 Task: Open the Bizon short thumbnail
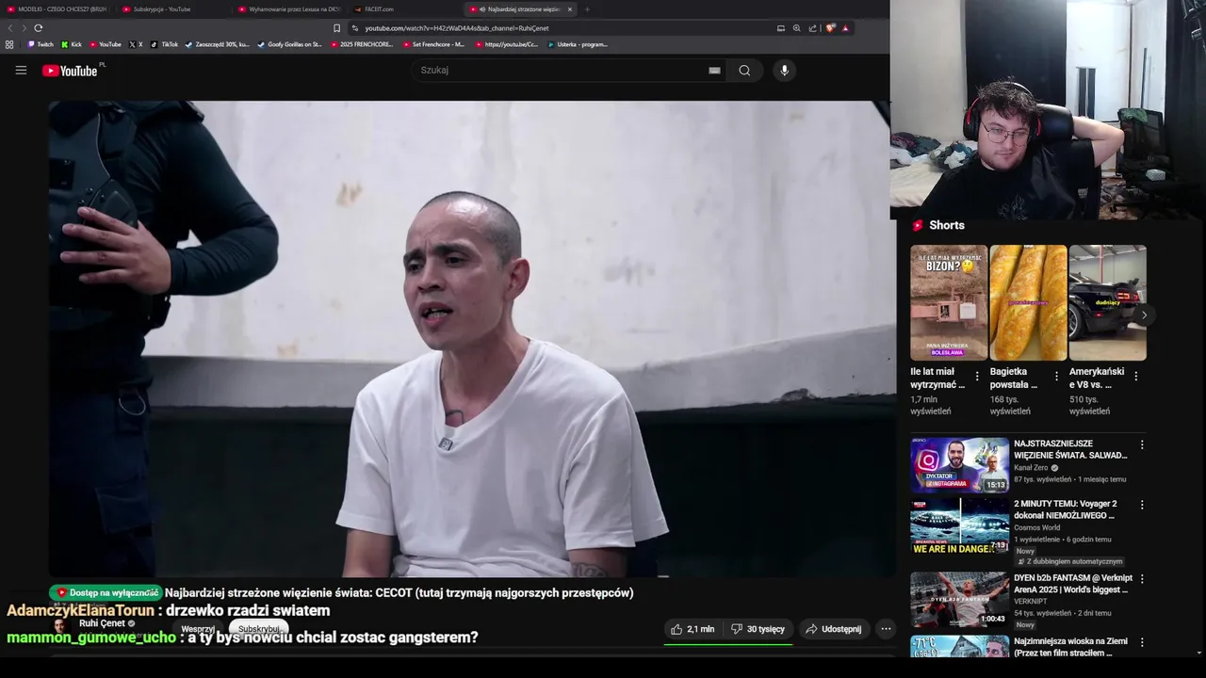(x=949, y=302)
